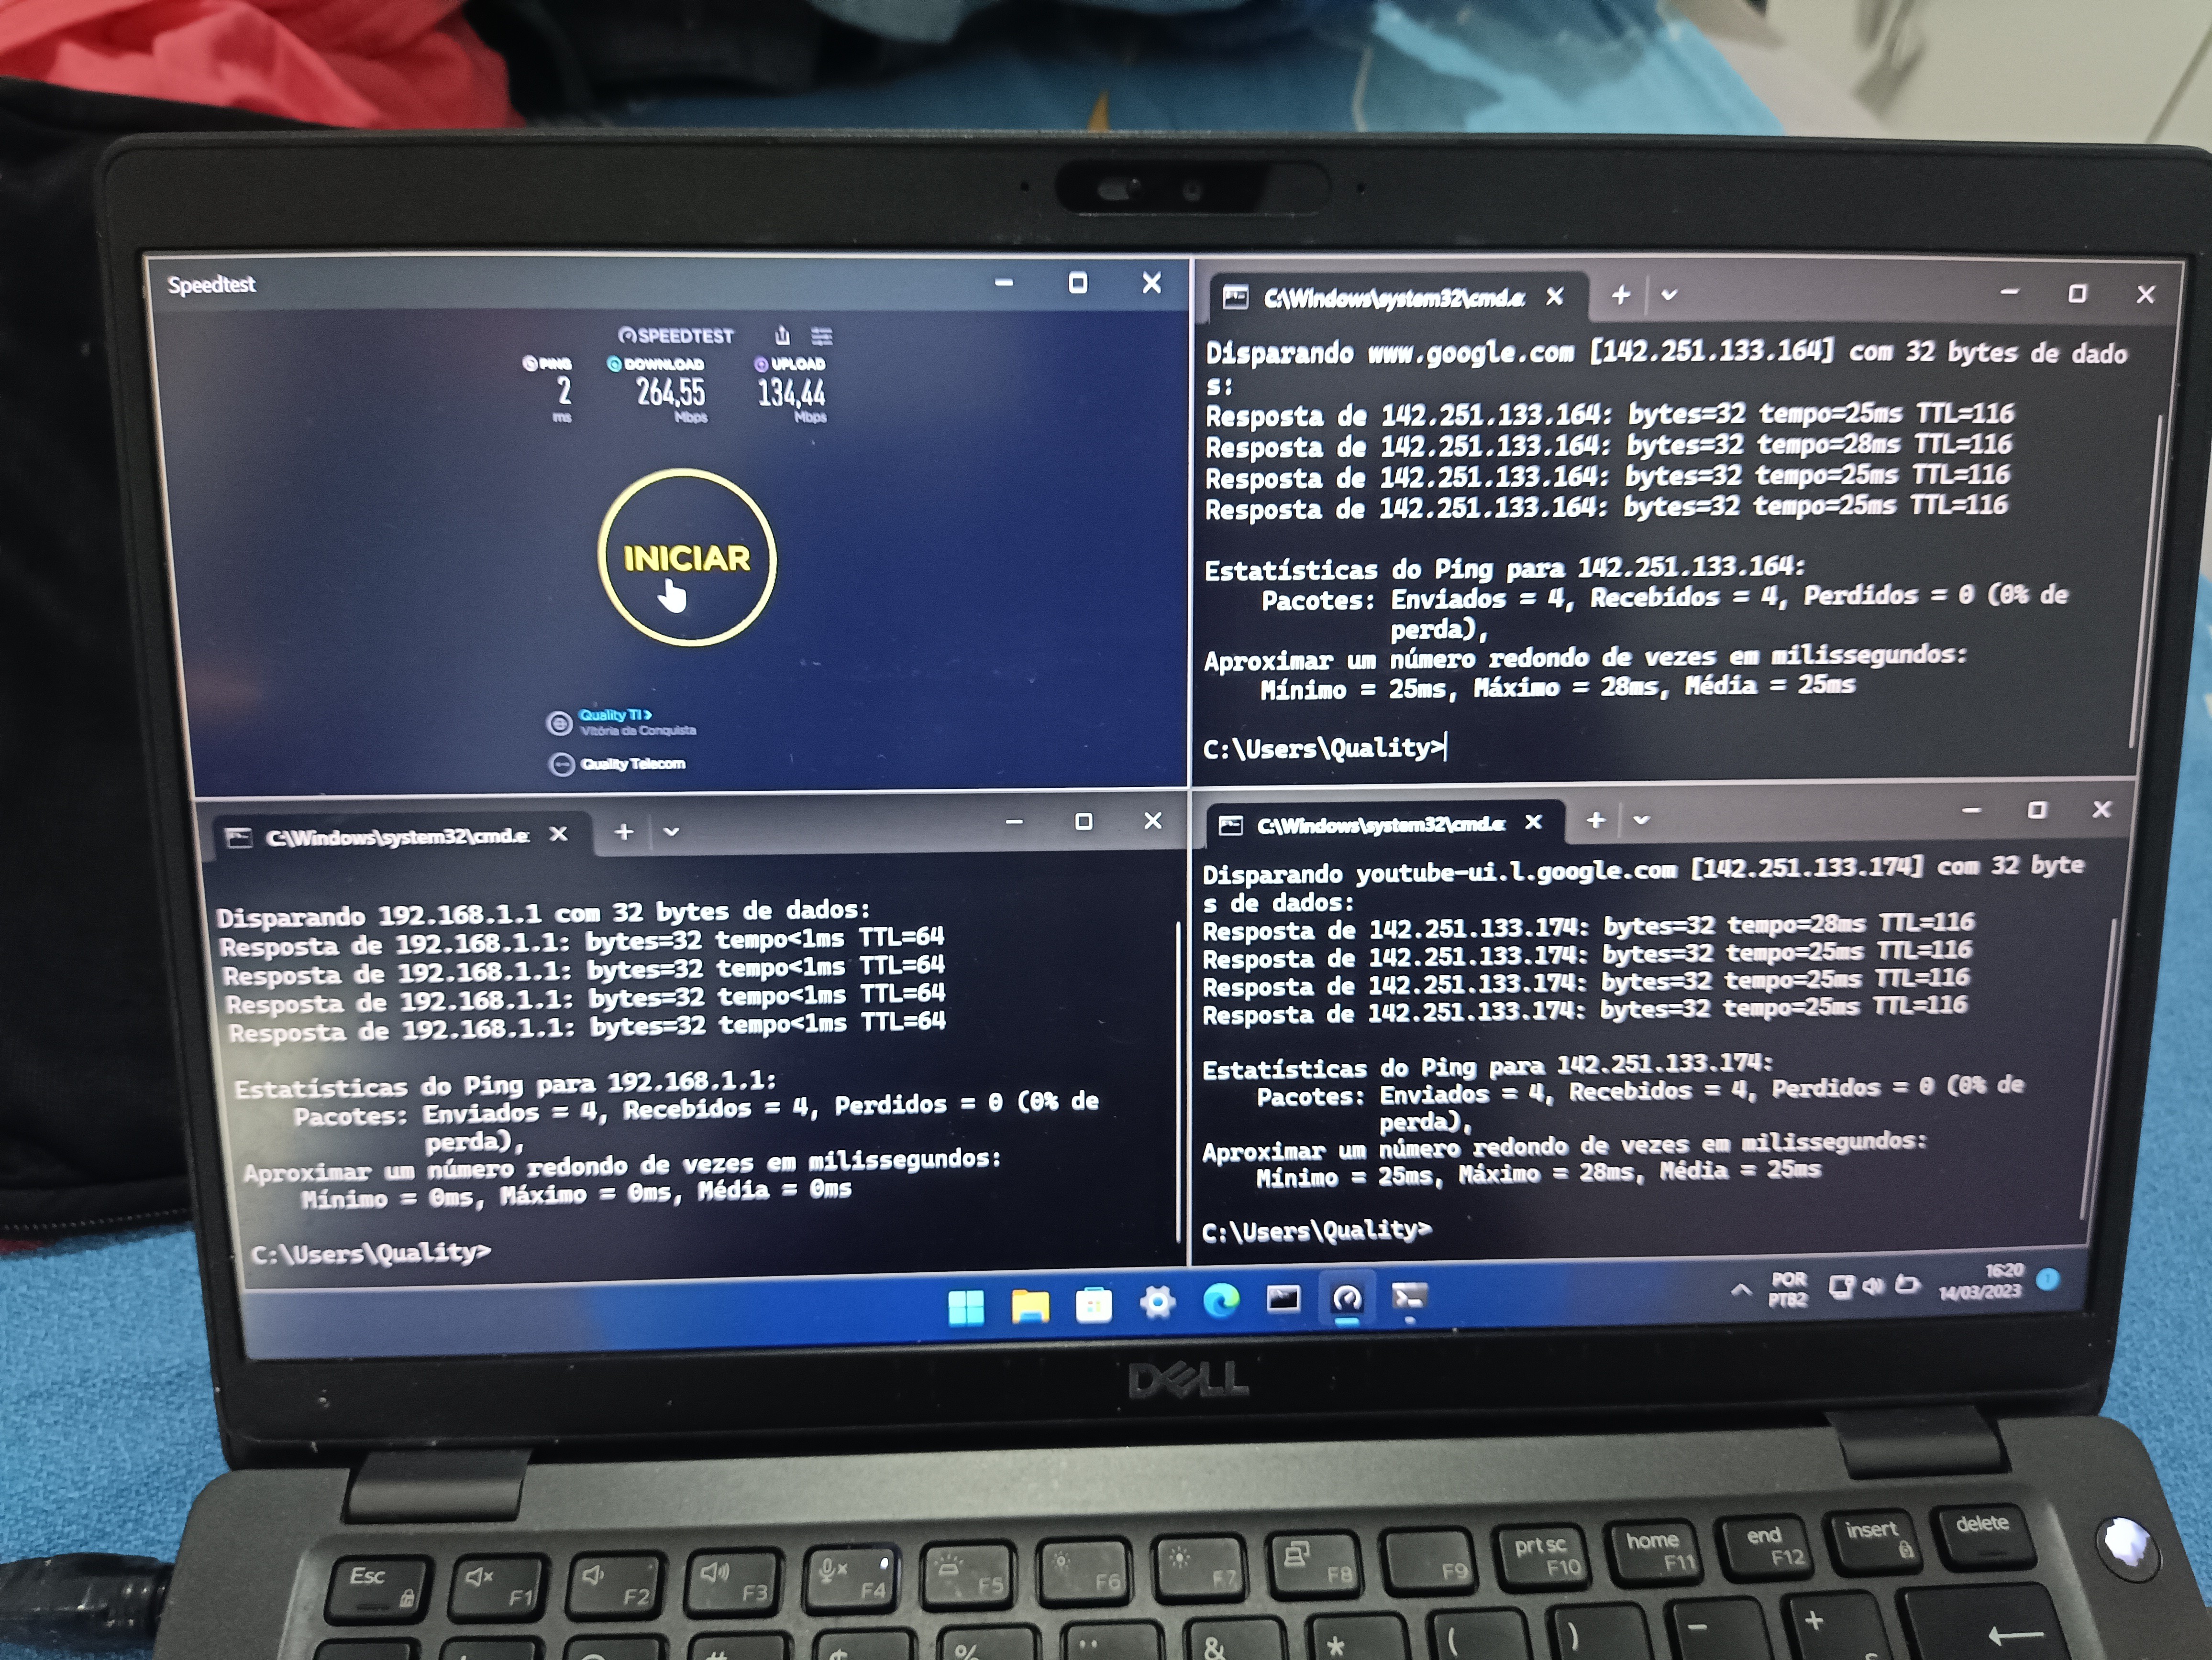The height and width of the screenshot is (1660, 2212).
Task: Open Windows Settings gear in taskbar
Action: click(1157, 1302)
